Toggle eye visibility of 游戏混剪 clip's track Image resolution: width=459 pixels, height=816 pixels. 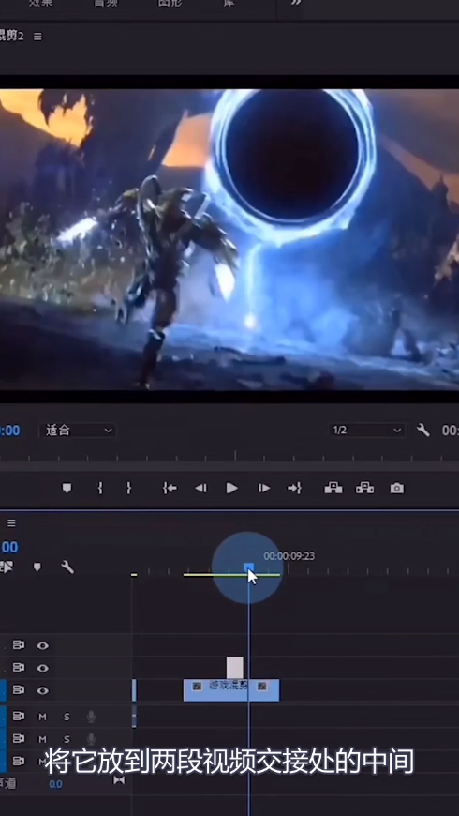pos(43,690)
